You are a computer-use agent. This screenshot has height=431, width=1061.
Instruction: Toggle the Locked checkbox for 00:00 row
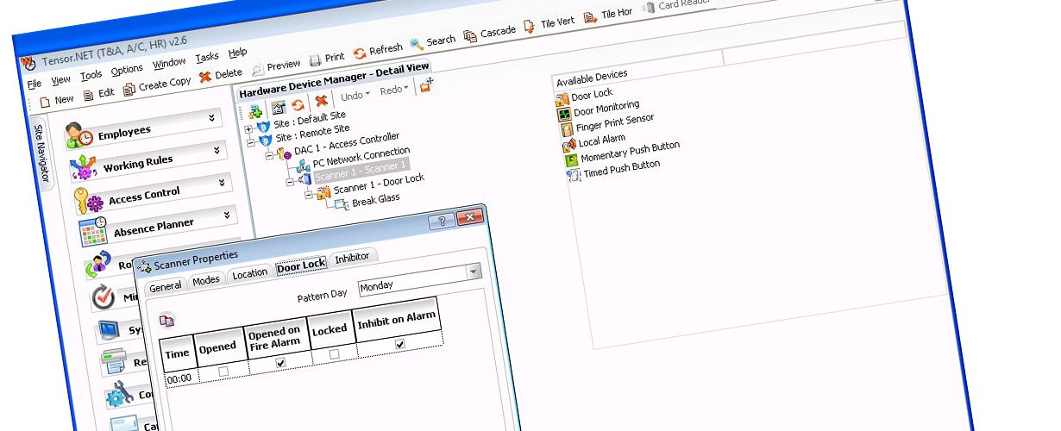[334, 353]
